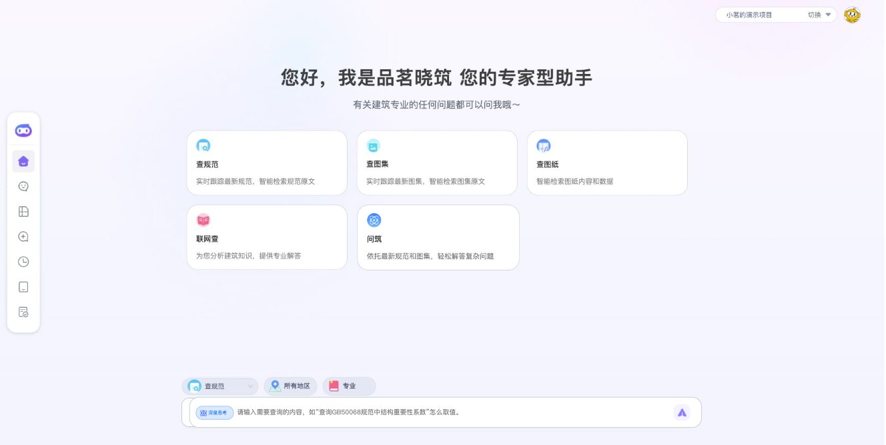
Task: Click the 查图集 card icon
Action: pyautogui.click(x=374, y=145)
